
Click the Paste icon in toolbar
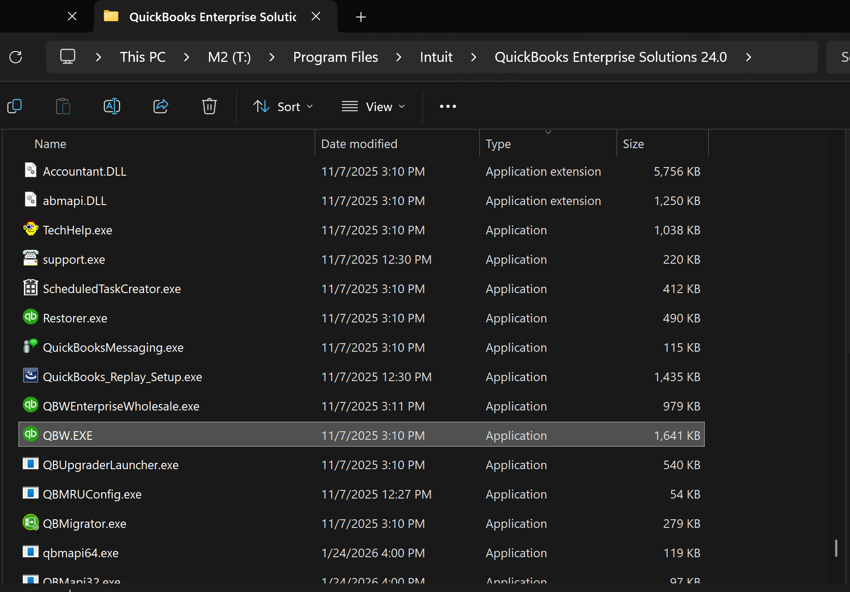(x=63, y=106)
